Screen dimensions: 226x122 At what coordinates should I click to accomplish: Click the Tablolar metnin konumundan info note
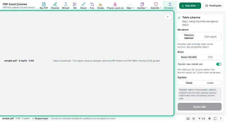[x=200, y=94]
